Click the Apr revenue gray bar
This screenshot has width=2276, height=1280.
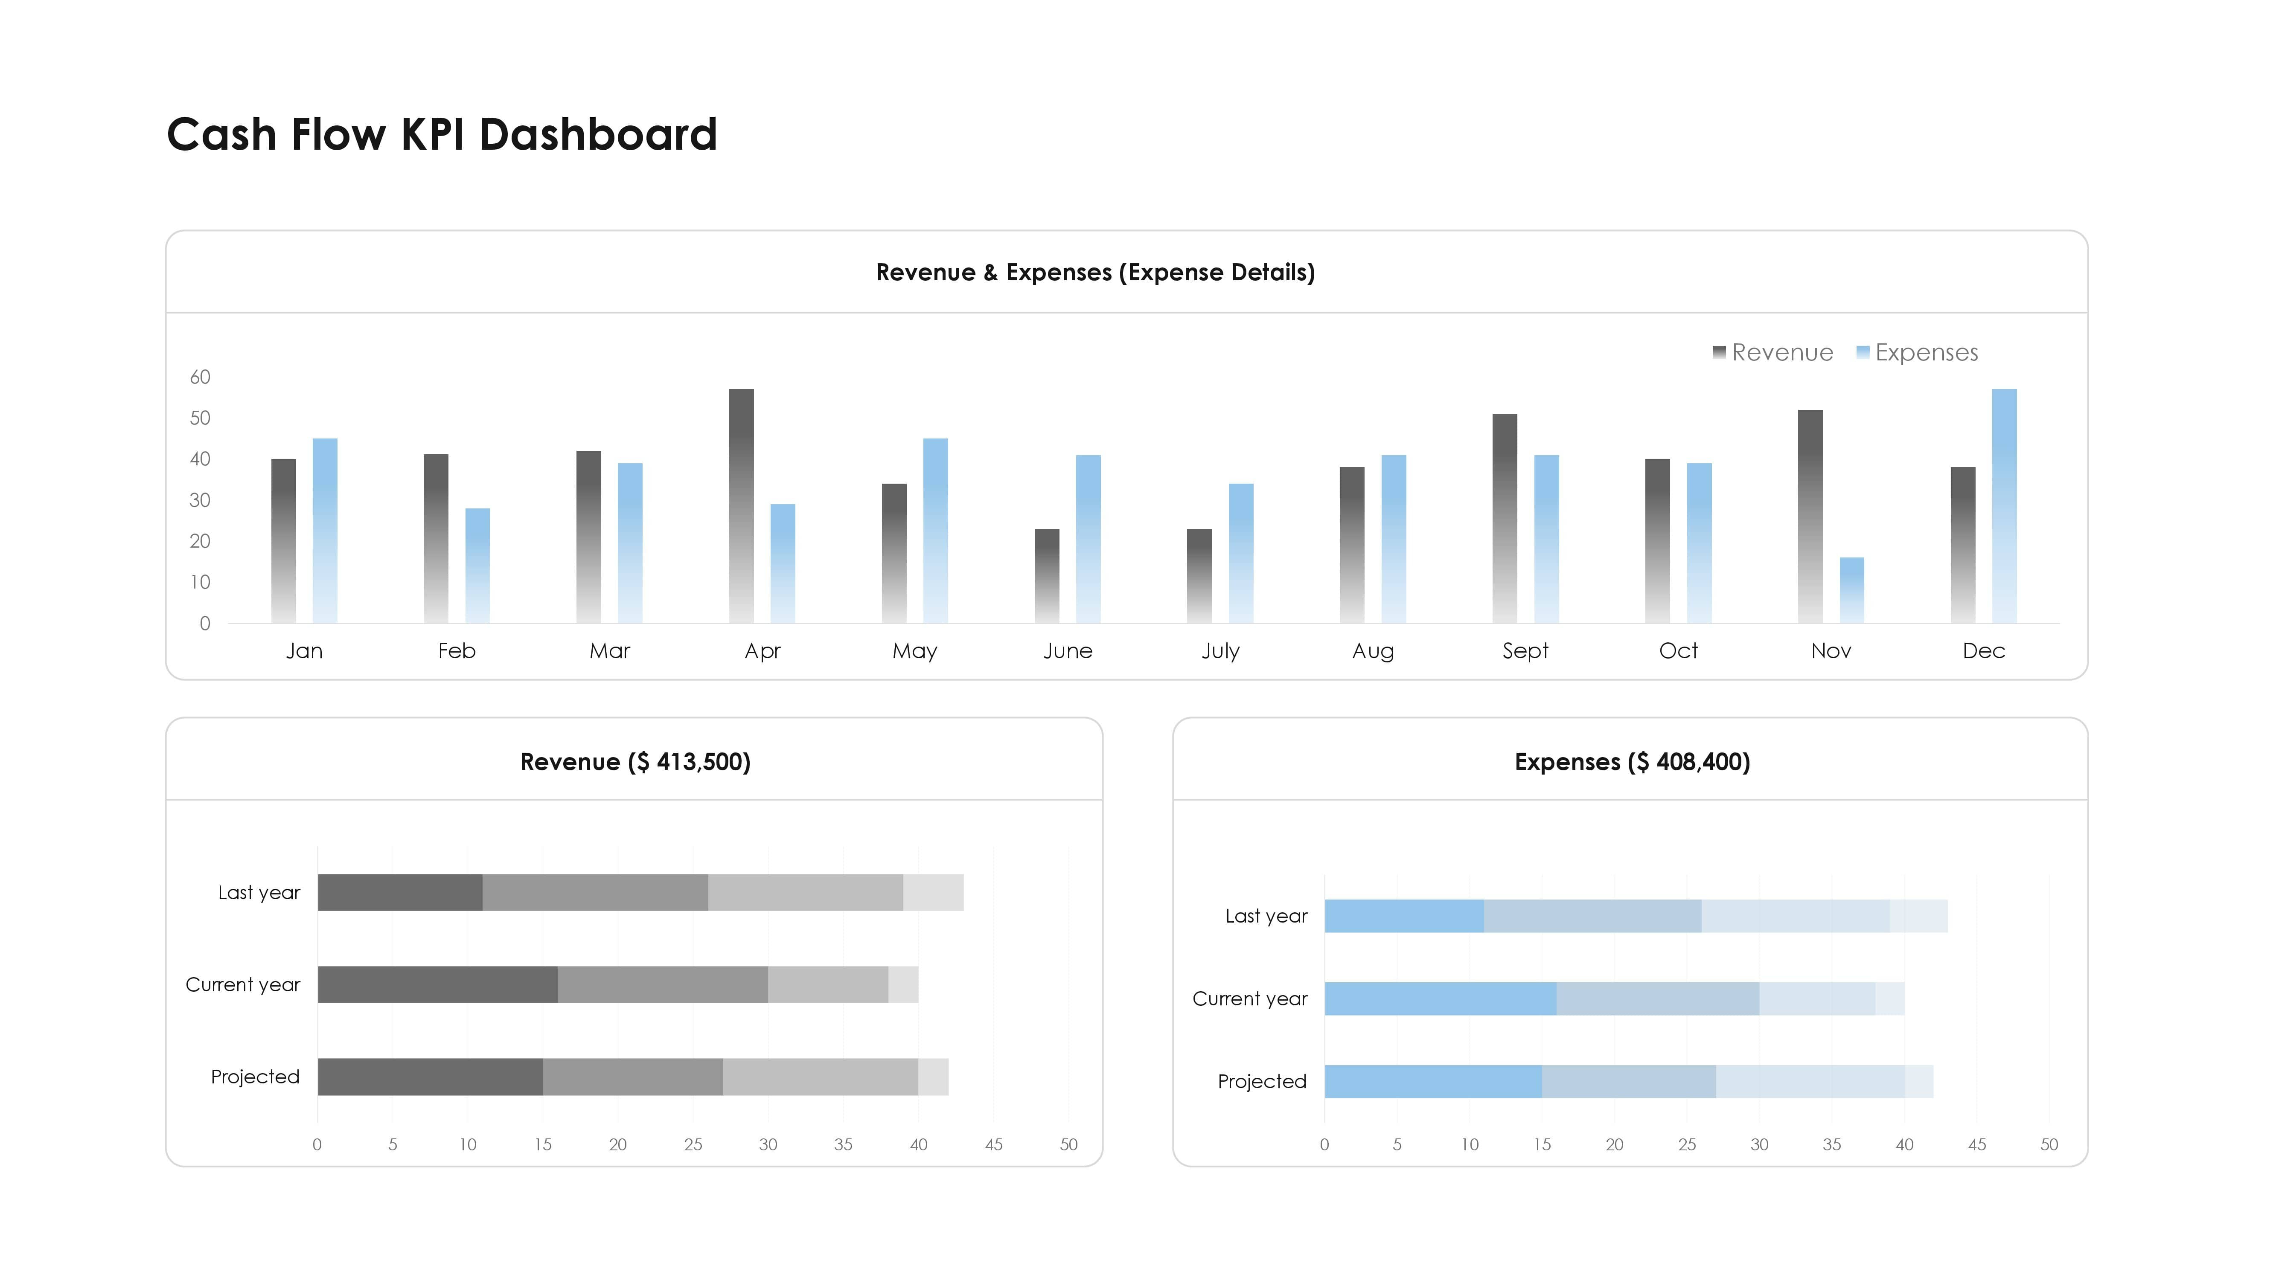(741, 506)
